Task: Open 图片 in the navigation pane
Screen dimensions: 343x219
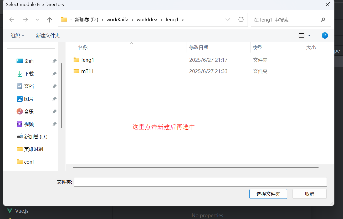Action: pos(29,99)
